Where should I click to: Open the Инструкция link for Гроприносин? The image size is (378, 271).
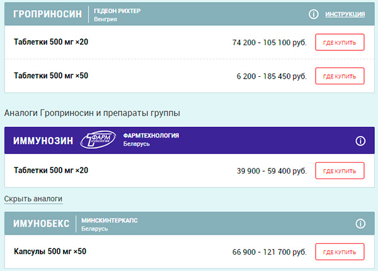tap(345, 14)
